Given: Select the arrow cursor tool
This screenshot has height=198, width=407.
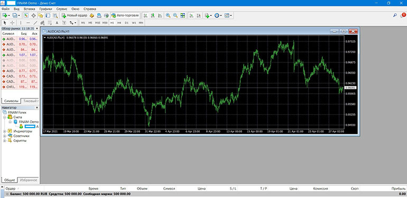Looking at the screenshot, I should pos(5,23).
